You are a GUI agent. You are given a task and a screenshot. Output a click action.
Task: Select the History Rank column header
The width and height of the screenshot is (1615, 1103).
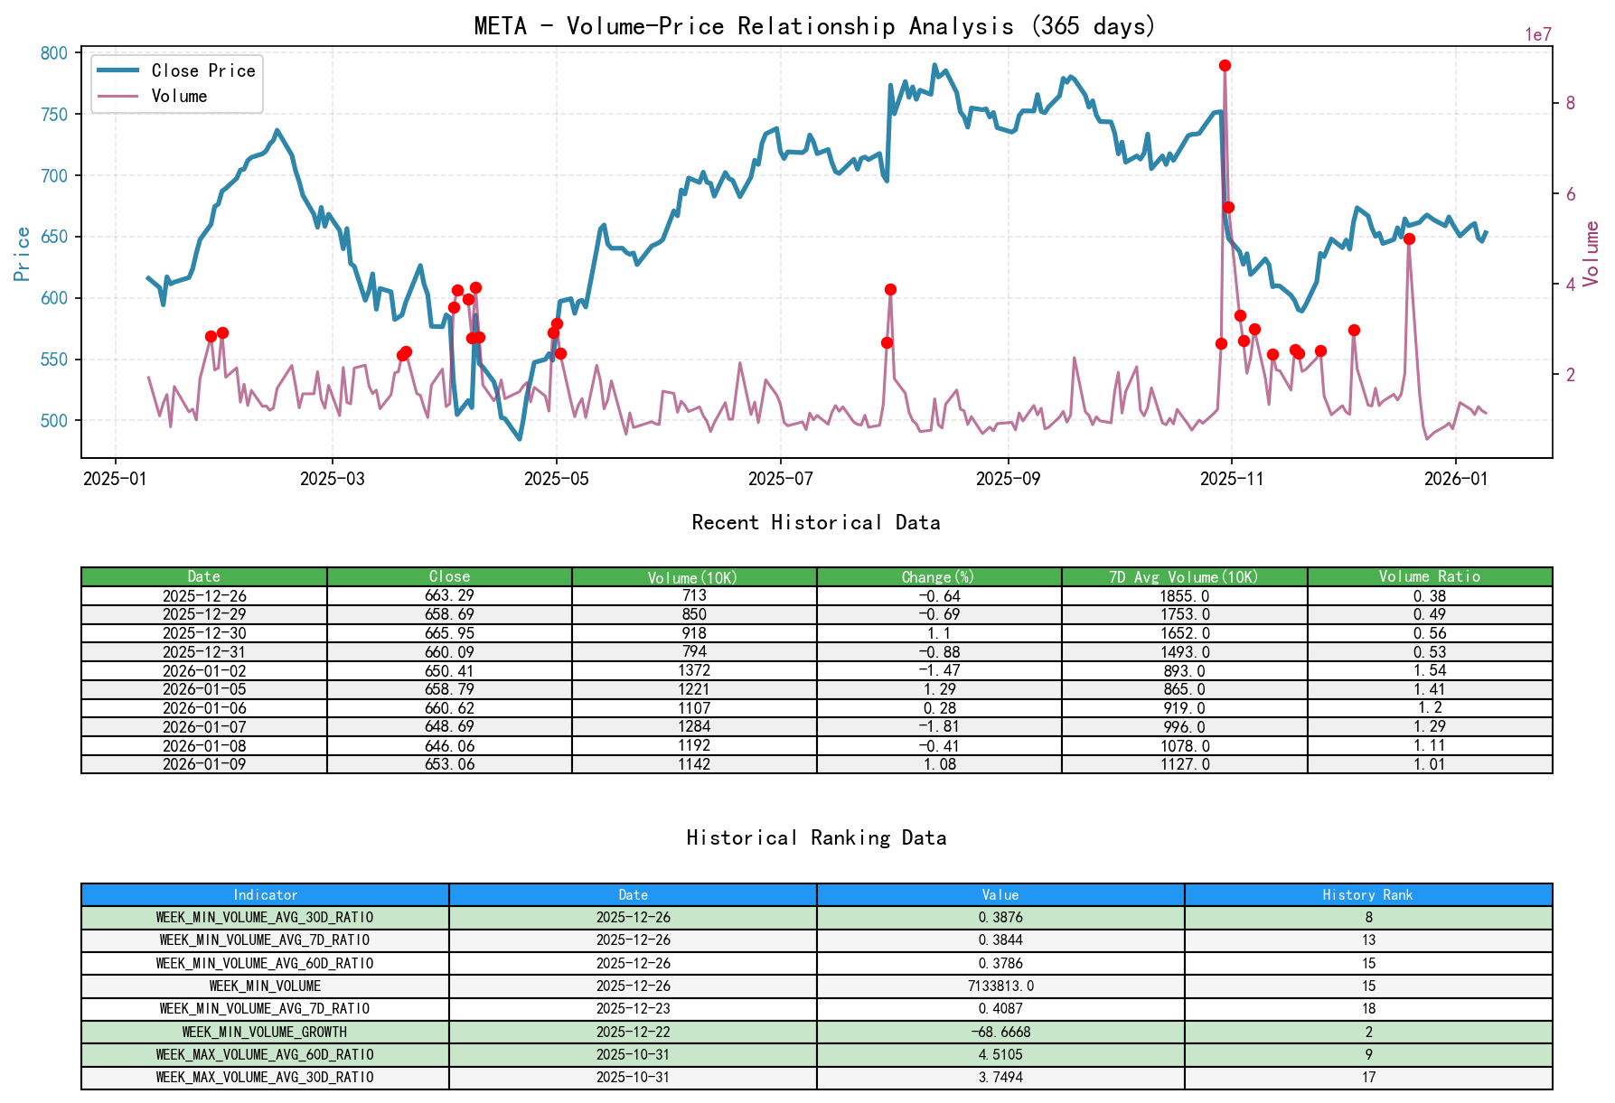coord(1367,894)
